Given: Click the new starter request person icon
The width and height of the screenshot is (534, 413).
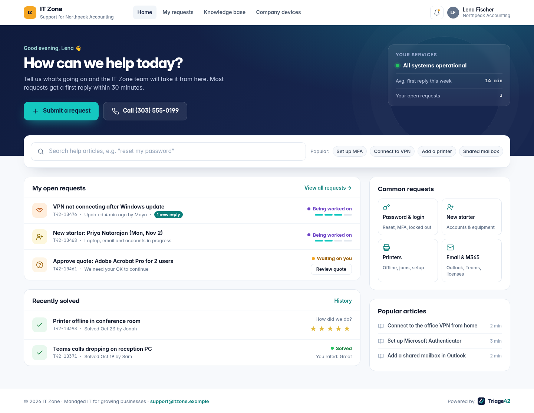Looking at the screenshot, I should pyautogui.click(x=40, y=237).
